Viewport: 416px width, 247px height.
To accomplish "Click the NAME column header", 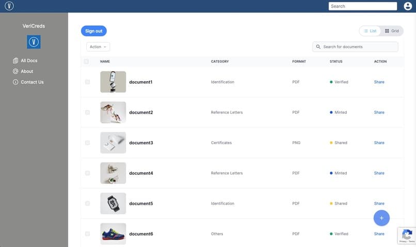I will (x=105, y=61).
